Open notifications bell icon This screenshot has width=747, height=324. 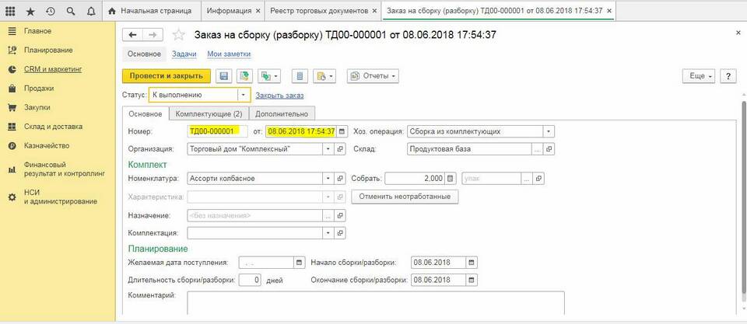coord(91,12)
